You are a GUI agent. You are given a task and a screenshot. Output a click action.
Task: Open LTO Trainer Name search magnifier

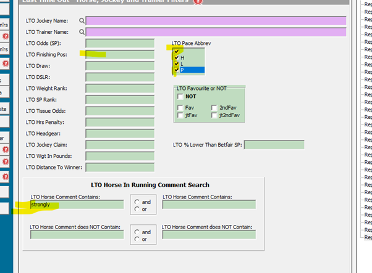[x=82, y=32]
